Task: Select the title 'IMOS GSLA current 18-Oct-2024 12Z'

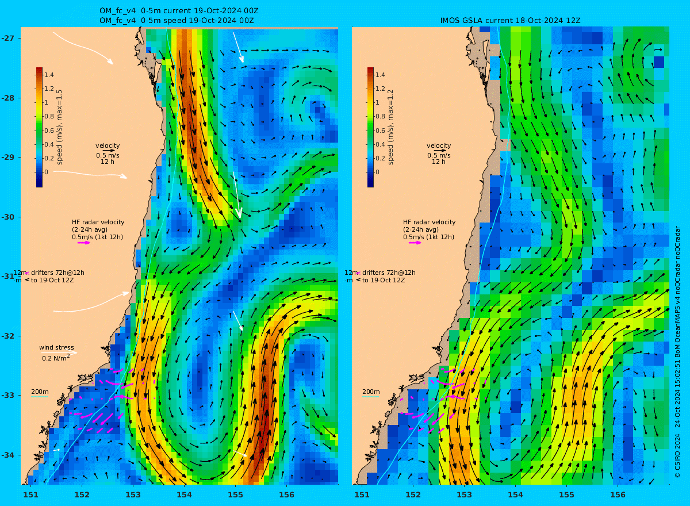Action: click(x=510, y=20)
